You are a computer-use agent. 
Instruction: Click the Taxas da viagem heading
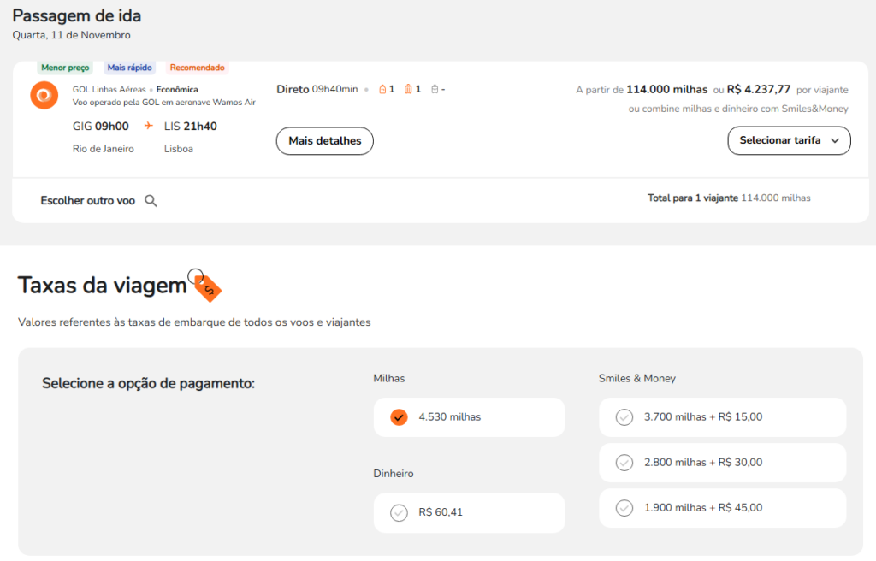click(102, 286)
